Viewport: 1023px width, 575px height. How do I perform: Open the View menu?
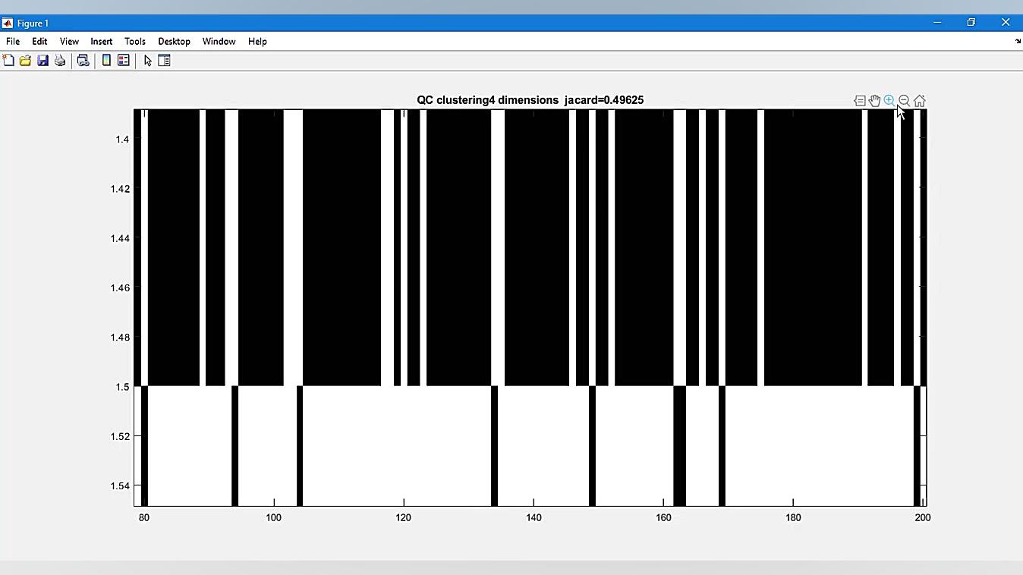(x=69, y=42)
